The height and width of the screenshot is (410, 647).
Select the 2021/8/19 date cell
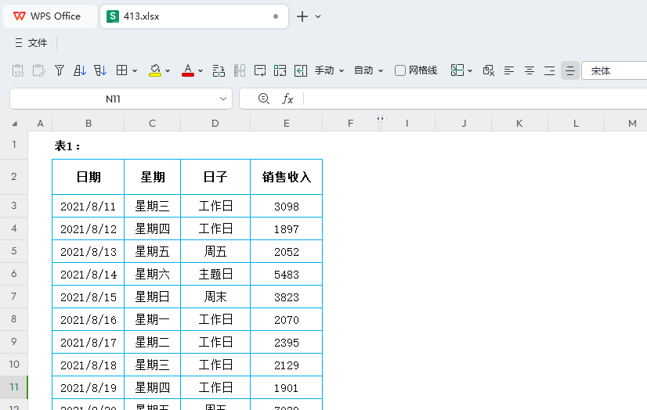tap(89, 387)
